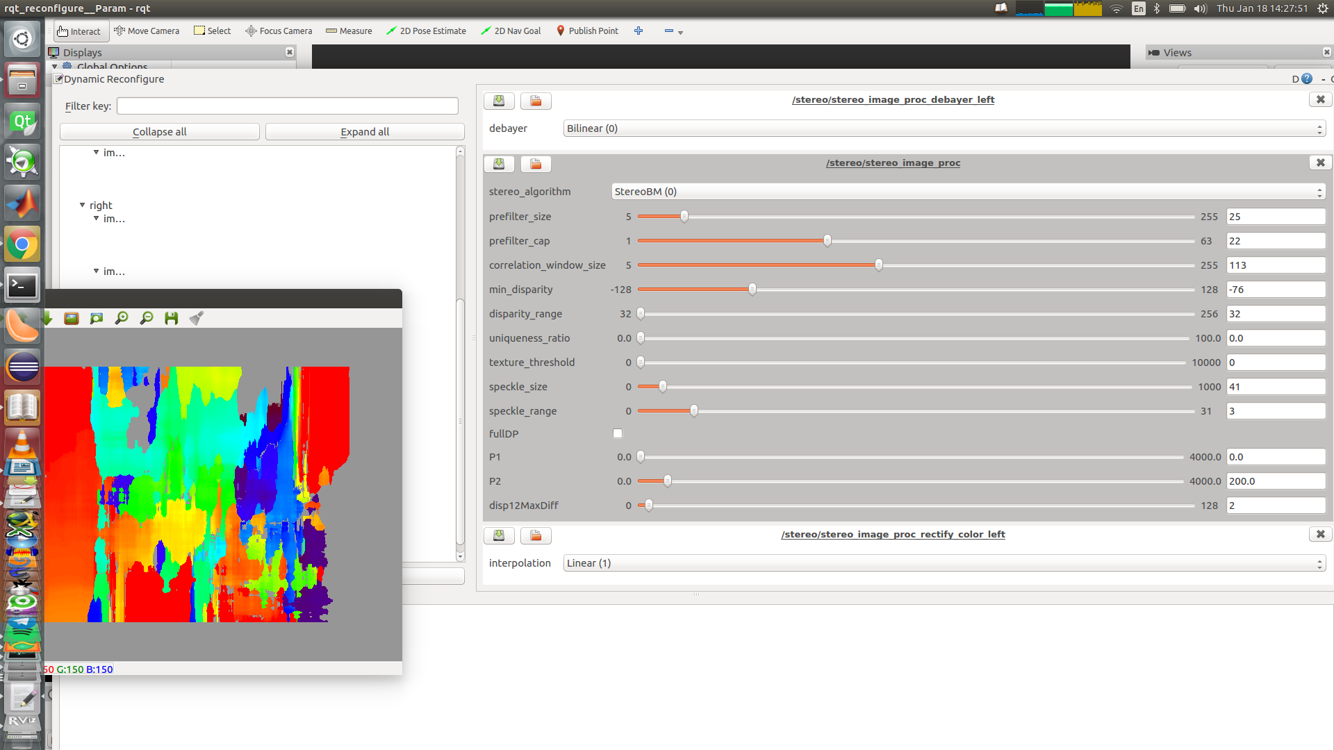Click the fit-image-to-window zoom icon
Screen dimensions: 1334x750
coord(97,318)
